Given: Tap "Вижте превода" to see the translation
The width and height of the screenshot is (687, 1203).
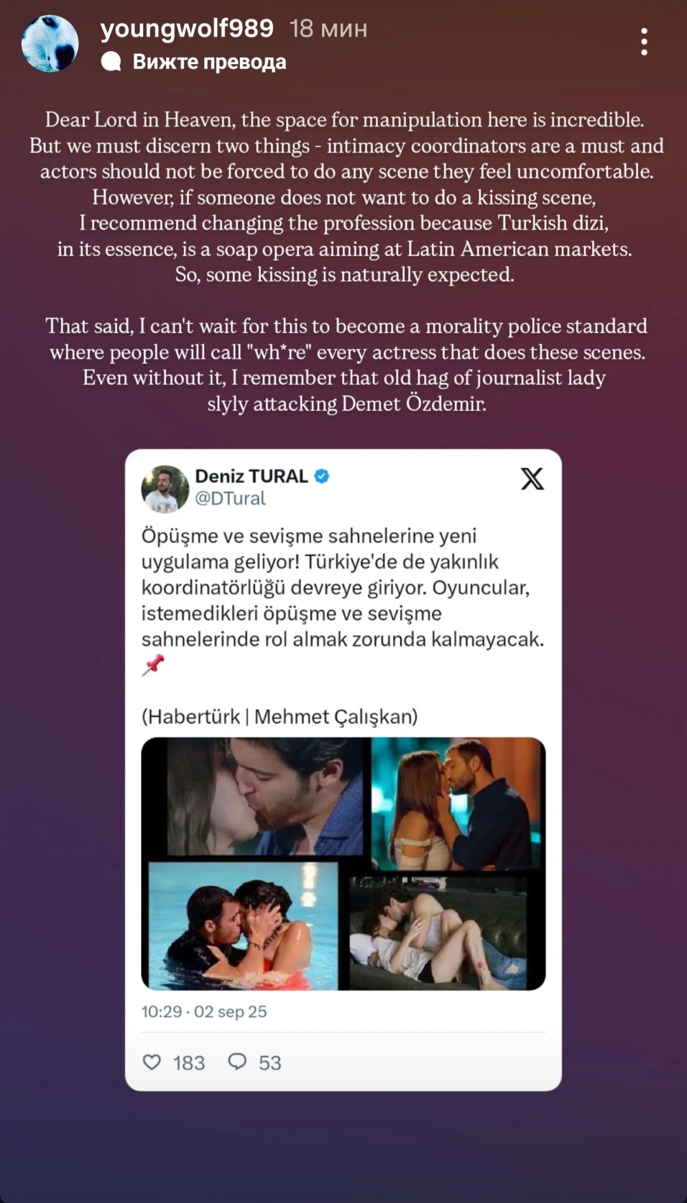Looking at the screenshot, I should 209,62.
